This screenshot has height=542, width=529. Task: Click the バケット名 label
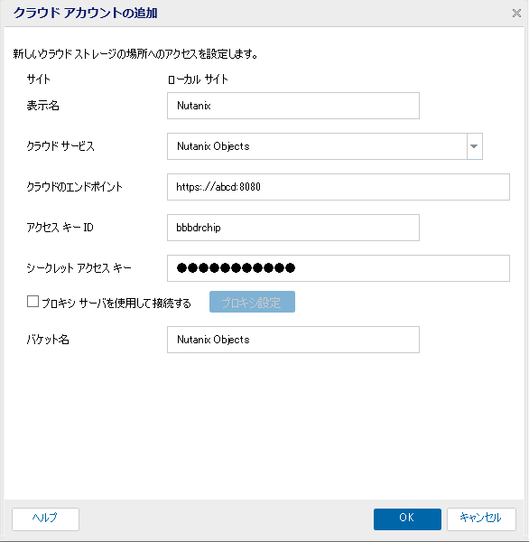(48, 340)
